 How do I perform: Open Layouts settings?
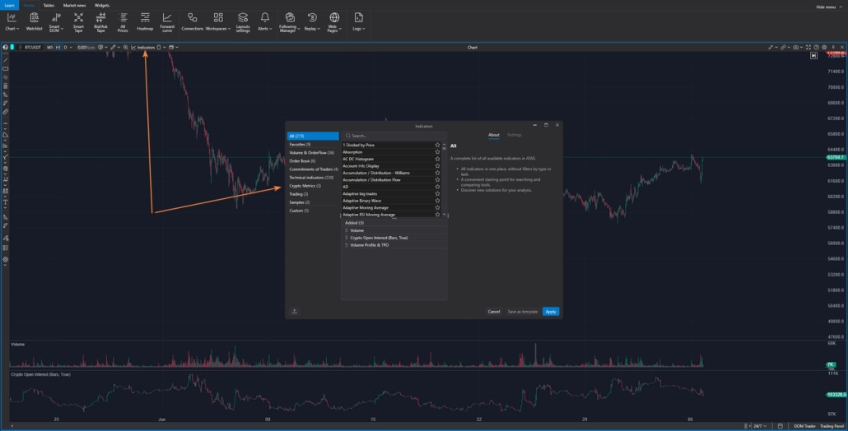pyautogui.click(x=243, y=22)
